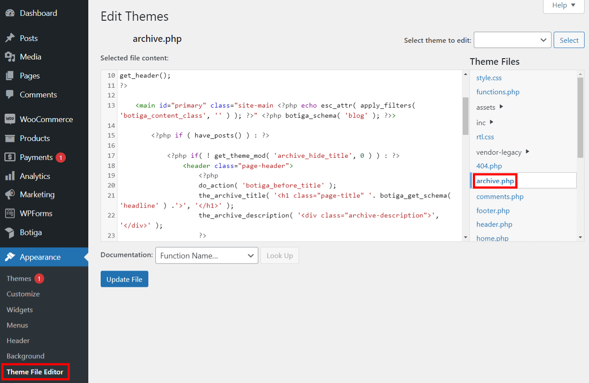Open the Dashboard speedometer icon
Image resolution: width=589 pixels, height=383 pixels.
[10, 13]
